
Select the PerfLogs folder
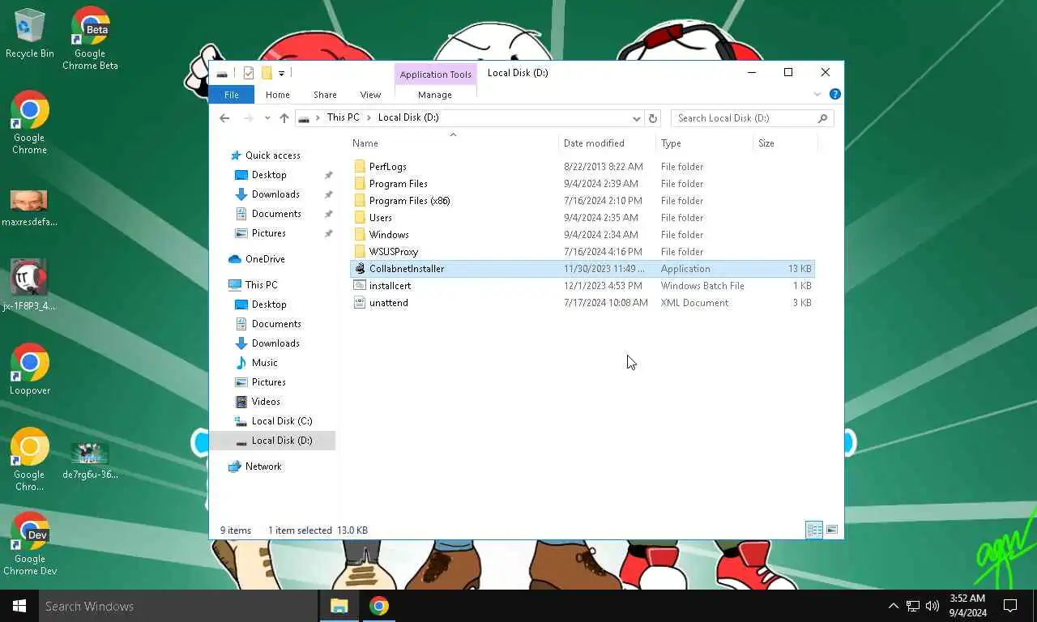pos(583,167)
